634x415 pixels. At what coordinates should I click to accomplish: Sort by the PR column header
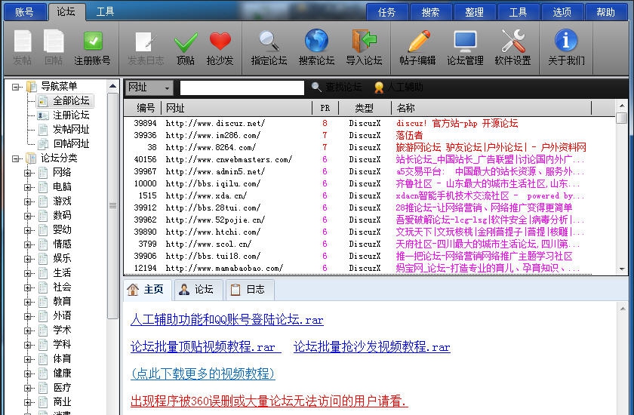325,109
